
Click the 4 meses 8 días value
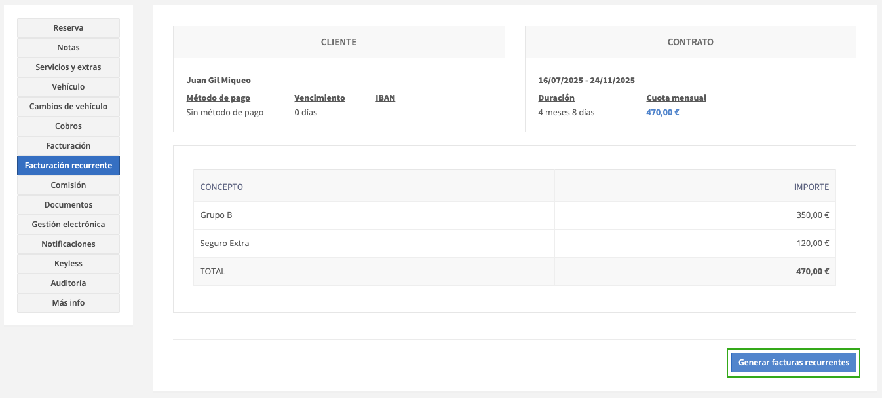point(566,113)
